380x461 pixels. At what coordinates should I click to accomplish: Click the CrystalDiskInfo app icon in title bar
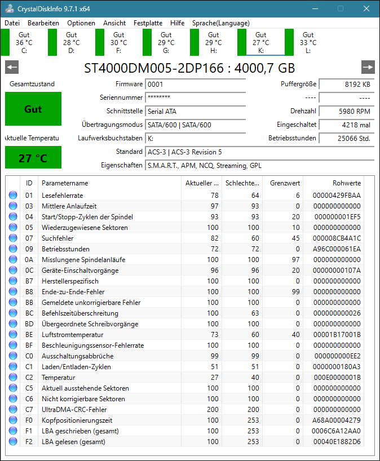pyautogui.click(x=10, y=8)
